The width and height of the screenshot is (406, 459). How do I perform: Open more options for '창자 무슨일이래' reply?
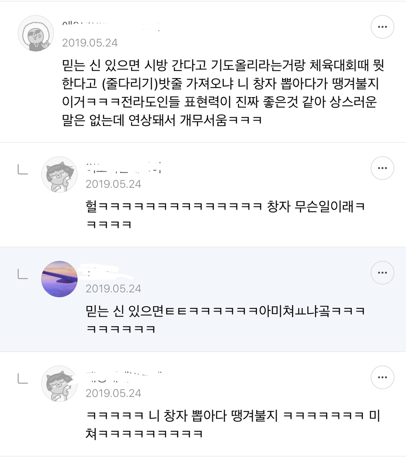coord(382,168)
